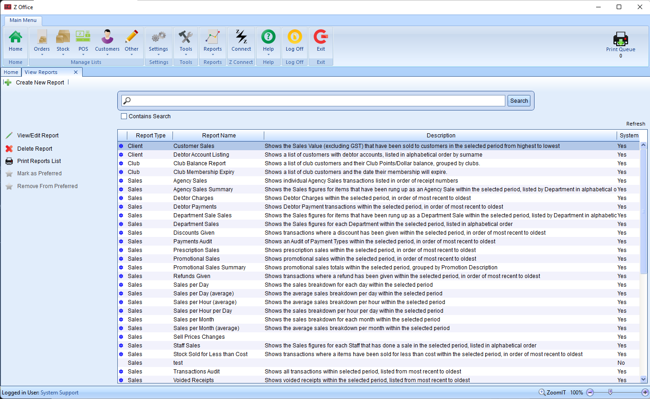Open the Z Connect lightning icon
The height and width of the screenshot is (399, 650).
coord(241,37)
